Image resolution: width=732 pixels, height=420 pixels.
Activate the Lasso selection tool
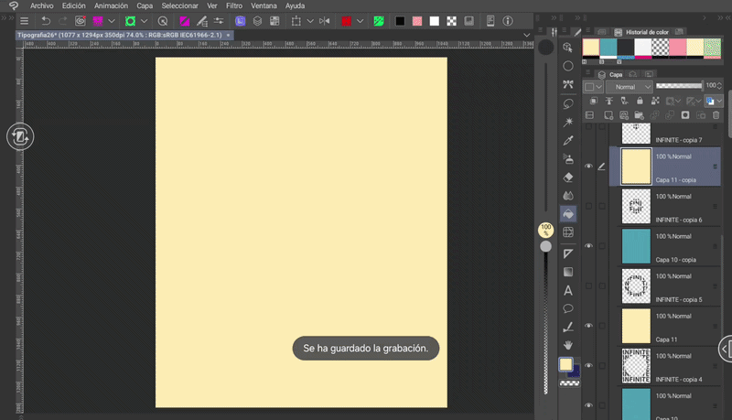pos(568,103)
